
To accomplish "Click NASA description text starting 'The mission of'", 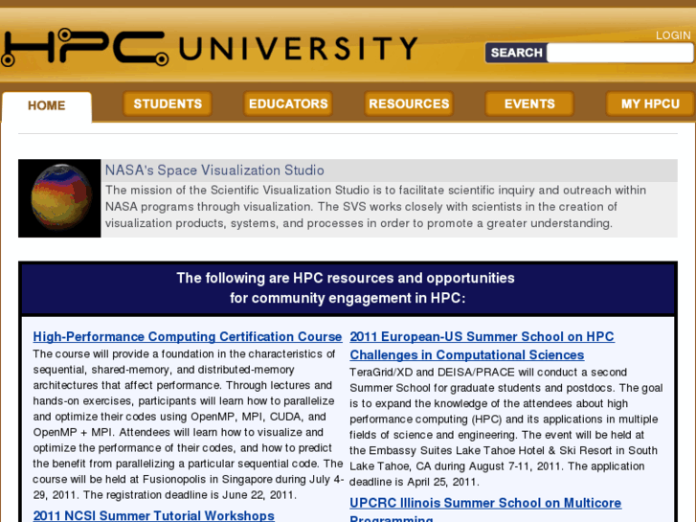I will click(x=375, y=207).
